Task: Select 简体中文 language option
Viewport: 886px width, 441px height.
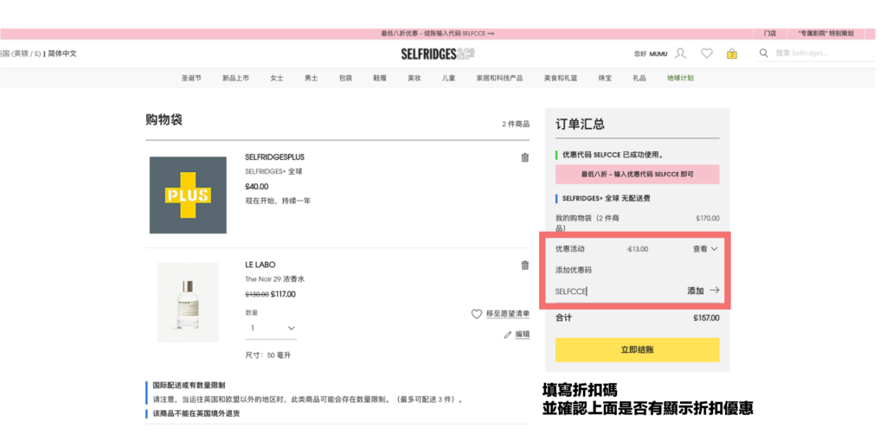Action: (62, 54)
